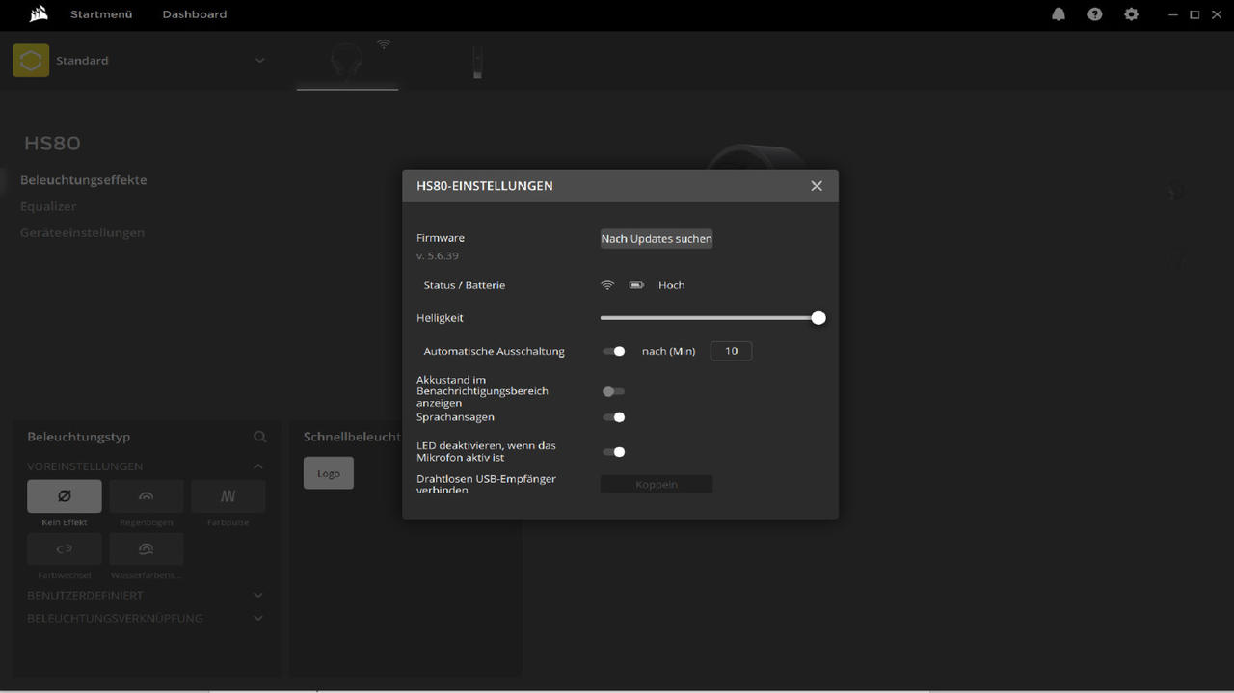Search lighting types with magnifier icon
This screenshot has width=1234, height=693.
(260, 437)
